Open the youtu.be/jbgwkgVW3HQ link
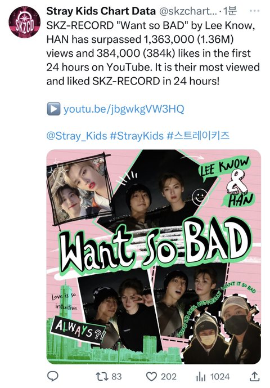The height and width of the screenshot is (388, 270). pos(124,109)
